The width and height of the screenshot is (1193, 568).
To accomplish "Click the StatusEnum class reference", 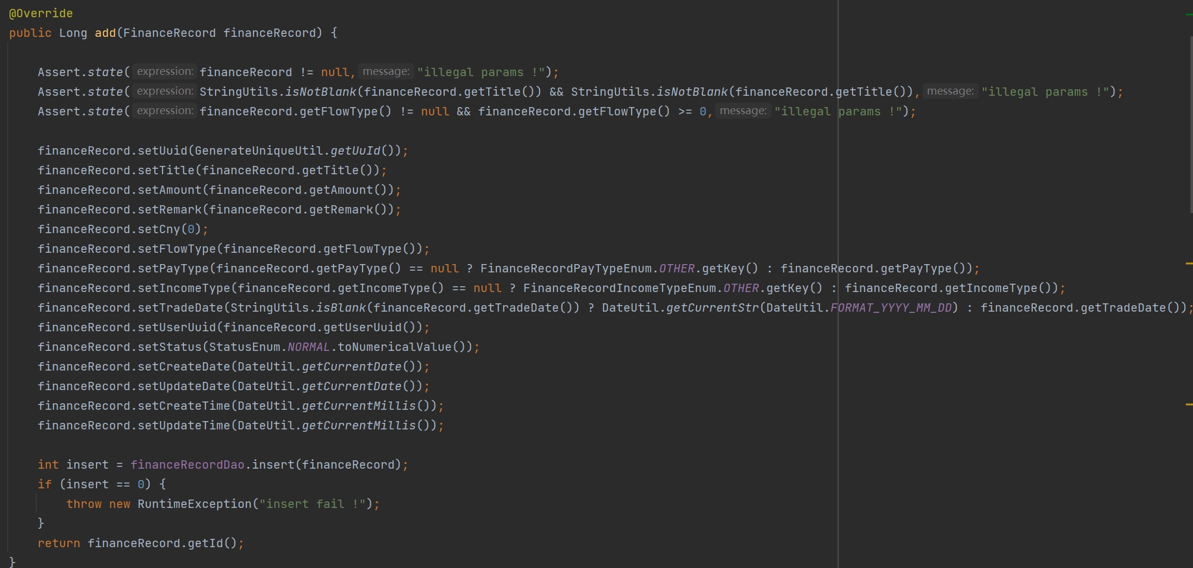I will pyautogui.click(x=245, y=347).
